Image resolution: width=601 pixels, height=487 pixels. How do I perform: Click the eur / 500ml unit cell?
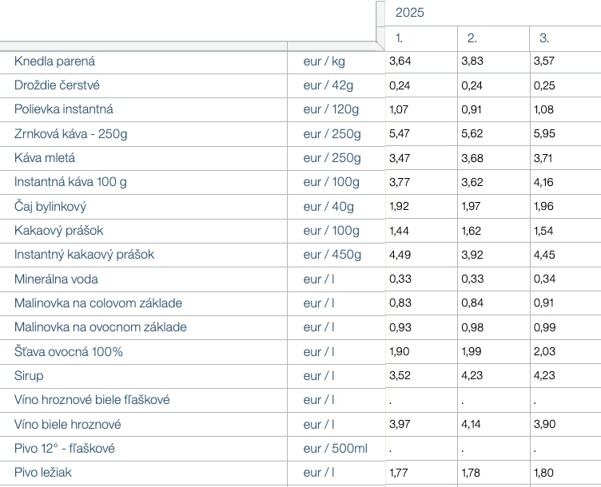[335, 449]
